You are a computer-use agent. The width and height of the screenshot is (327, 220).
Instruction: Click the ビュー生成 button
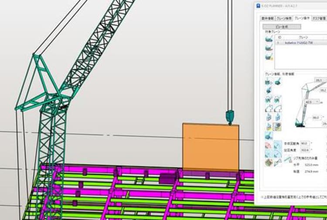coord(282,27)
